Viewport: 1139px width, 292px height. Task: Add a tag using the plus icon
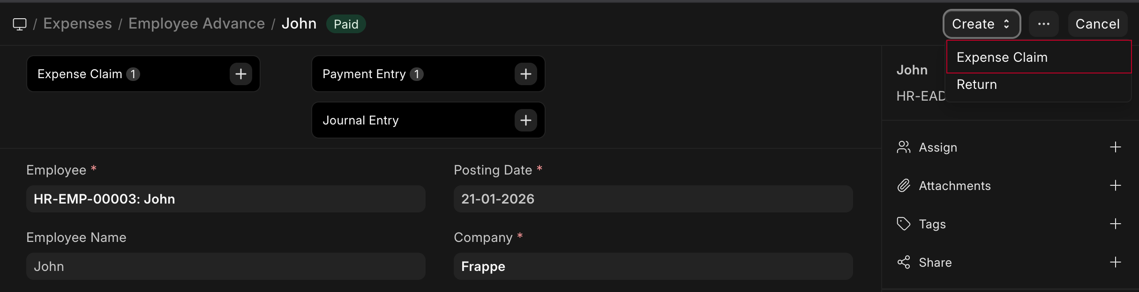[x=1115, y=224]
